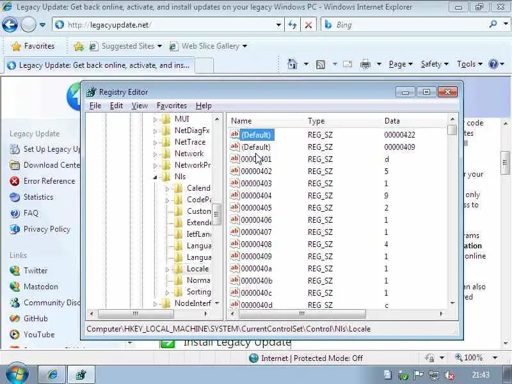The image size is (512, 384).
Task: Open the Safety menu
Action: coord(435,64)
